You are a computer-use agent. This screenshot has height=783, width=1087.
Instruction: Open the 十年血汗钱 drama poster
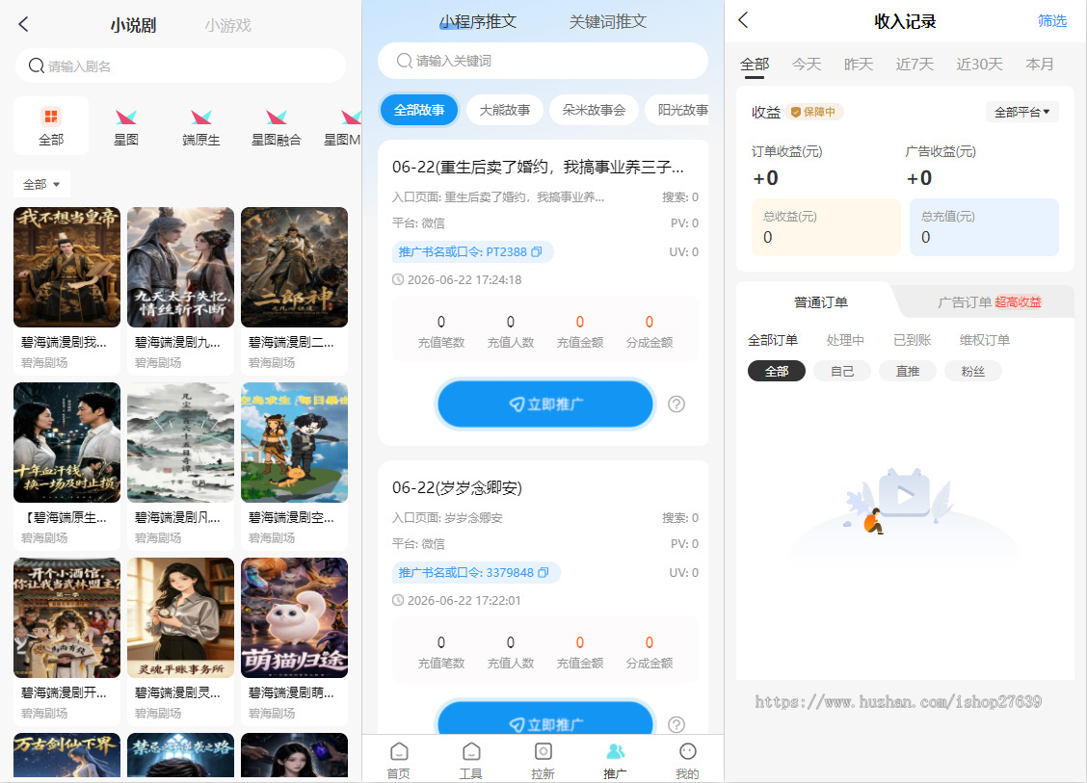click(x=66, y=442)
